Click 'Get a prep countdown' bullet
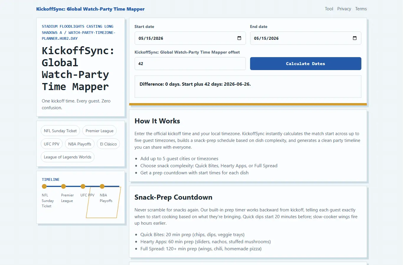Viewport: 403px width, 265px height. tap(194, 173)
